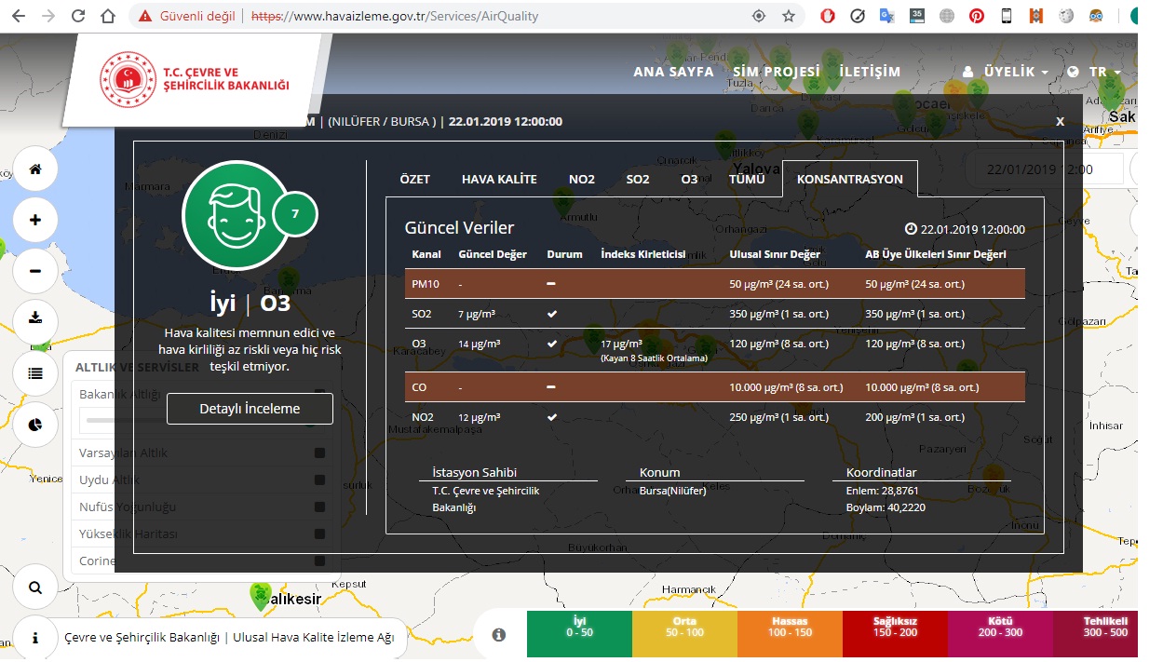Open İLETİŞİM page
Image resolution: width=1163 pixels, height=662 pixels.
[870, 72]
